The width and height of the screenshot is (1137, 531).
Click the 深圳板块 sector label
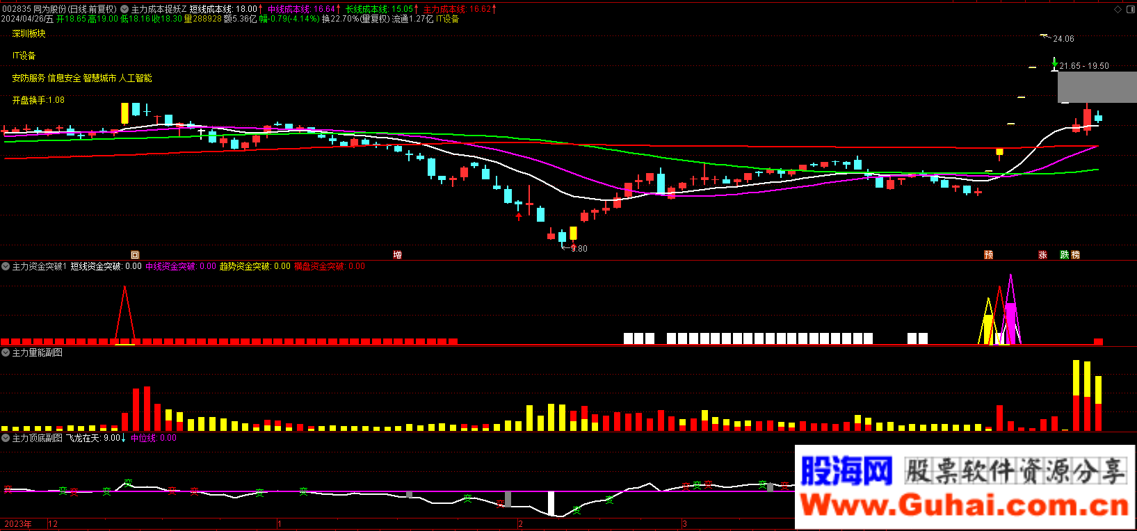click(29, 33)
